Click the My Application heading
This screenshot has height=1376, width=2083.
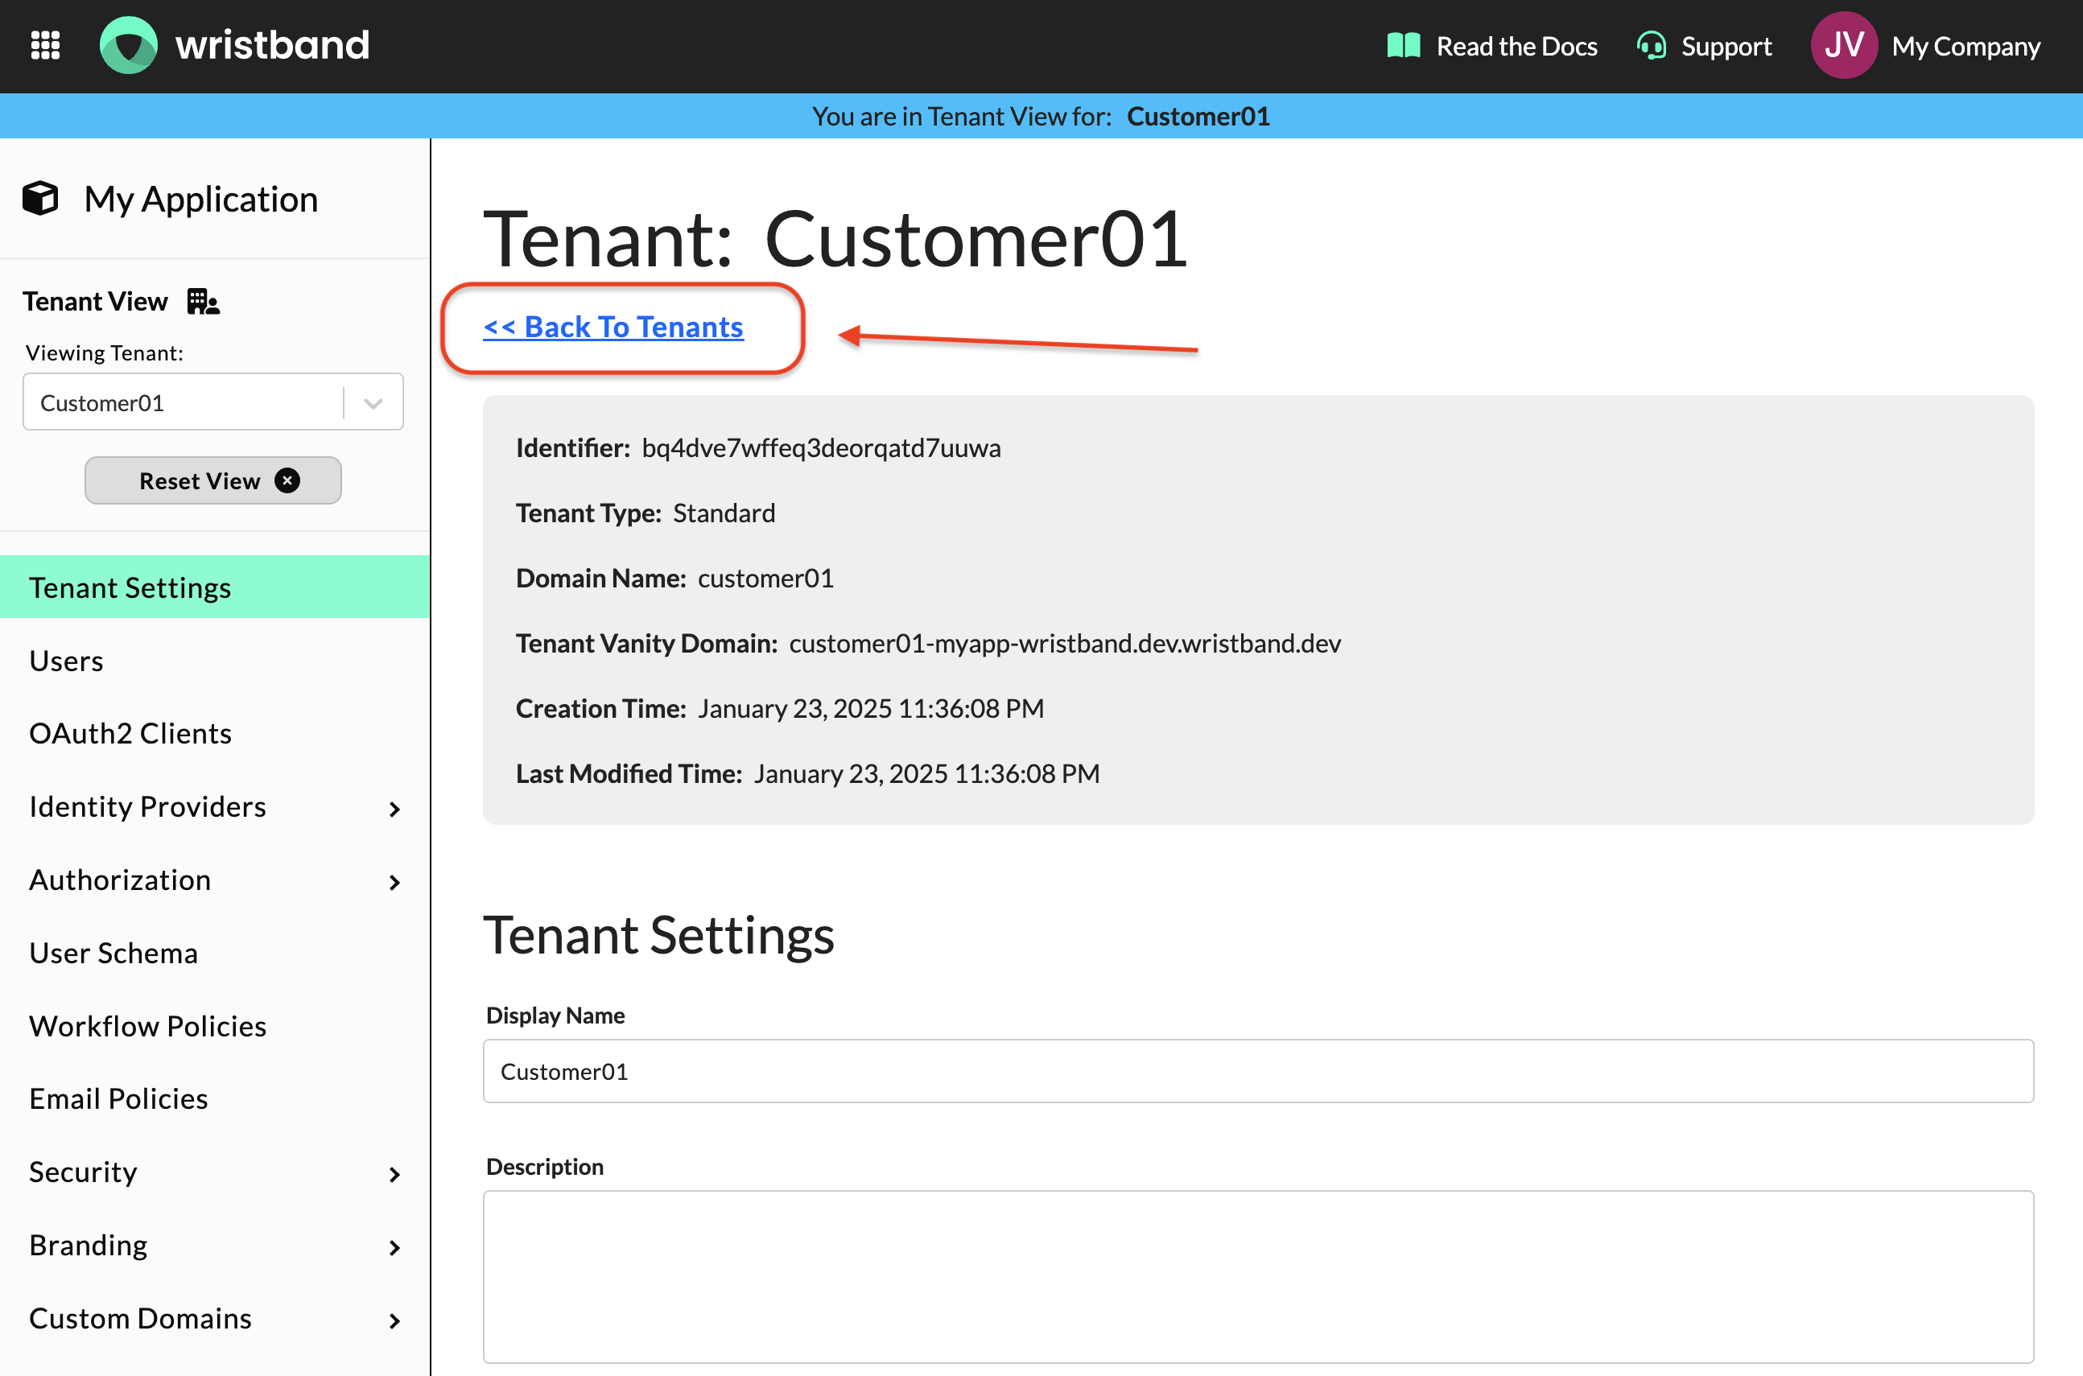coord(201,200)
